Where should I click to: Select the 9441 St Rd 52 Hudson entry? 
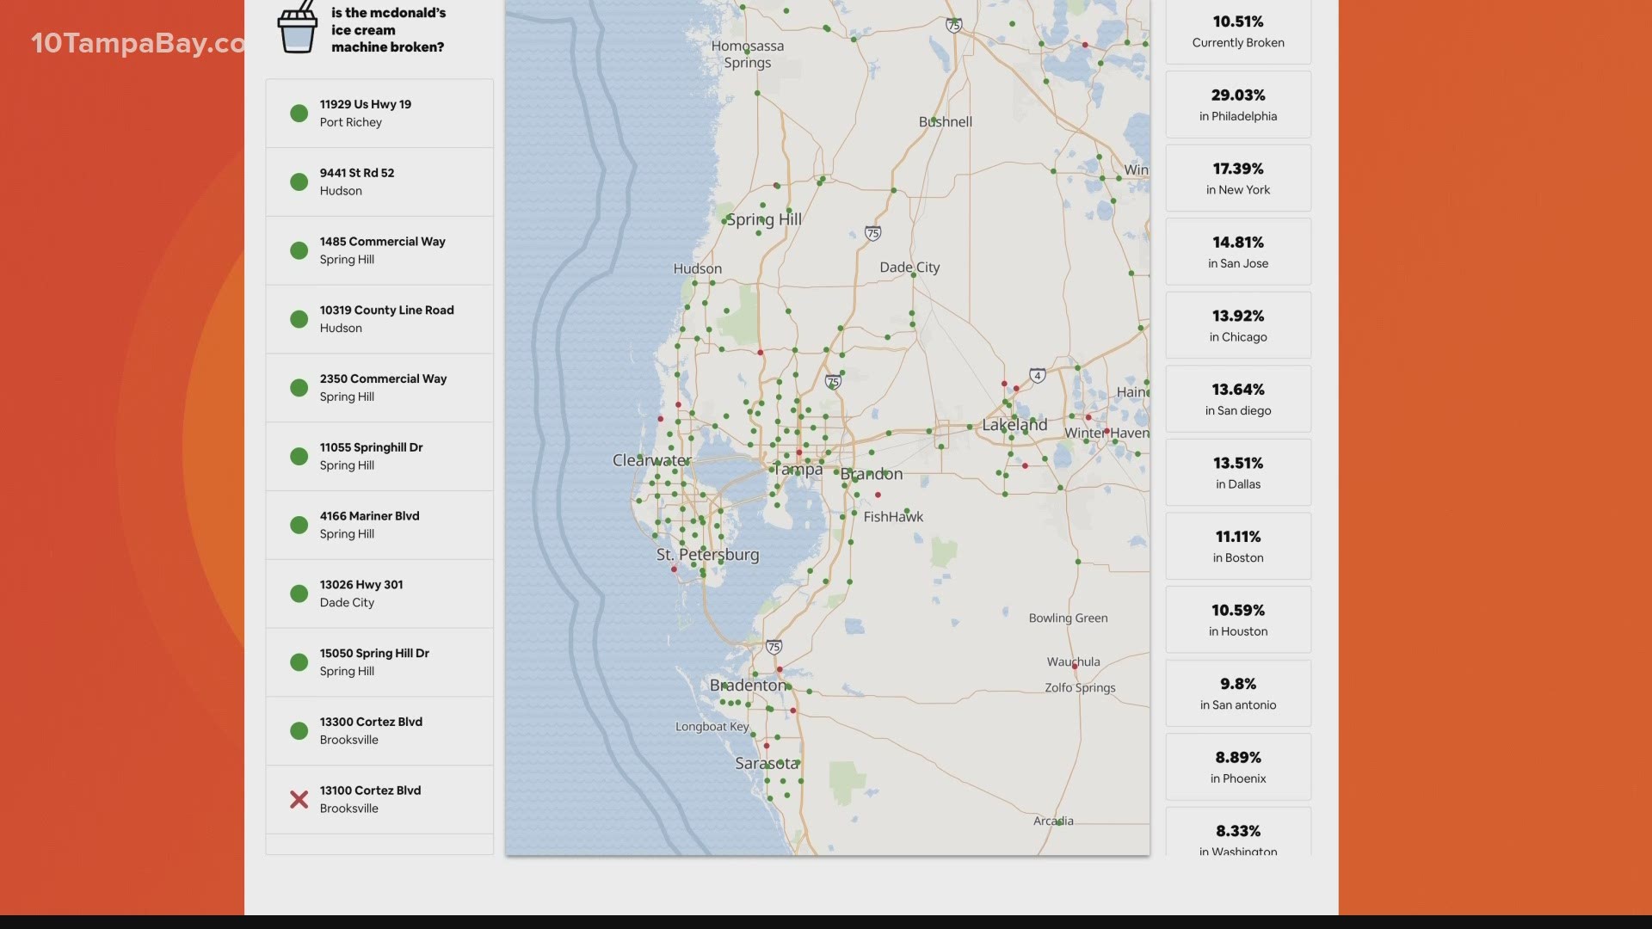(x=379, y=181)
